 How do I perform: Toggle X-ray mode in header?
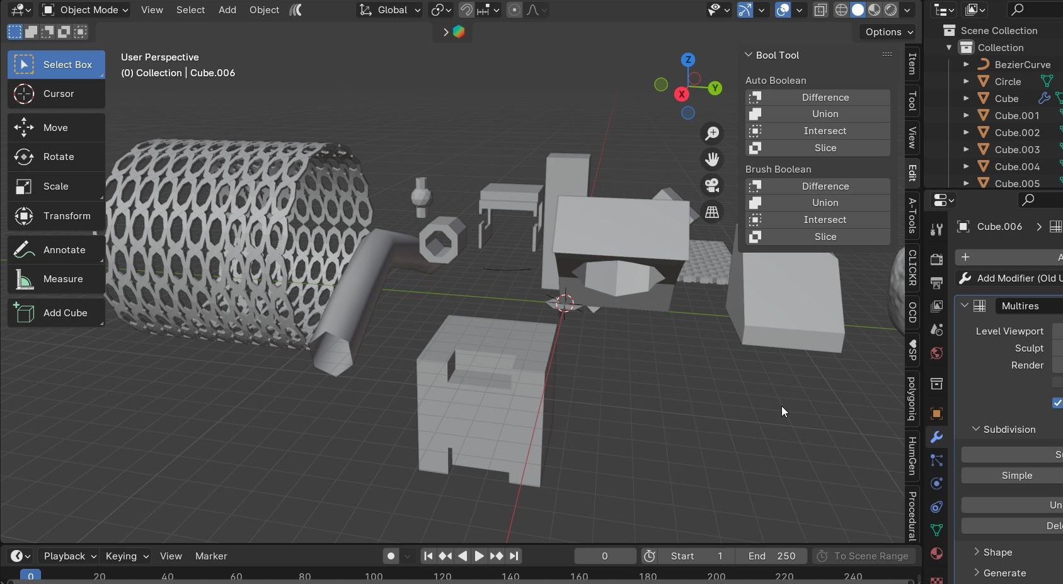tap(820, 10)
